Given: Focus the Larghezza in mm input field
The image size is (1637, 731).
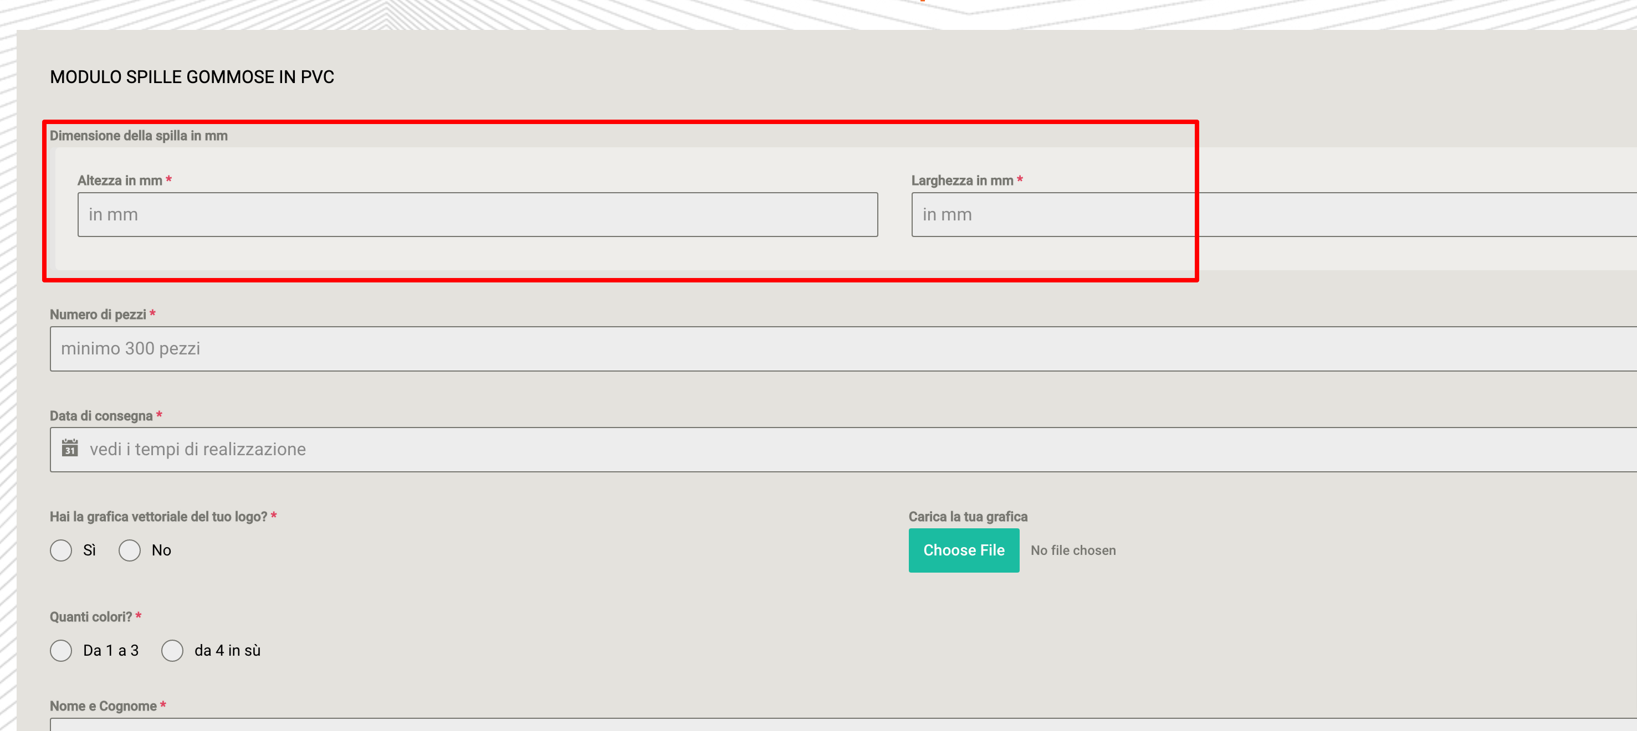Looking at the screenshot, I should pos(1273,215).
